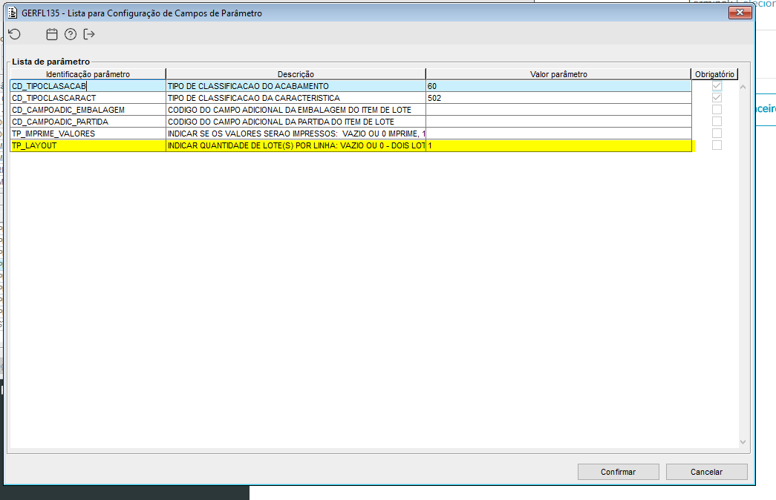Click the exit arrow toolbar icon
776x500 pixels.
(x=89, y=34)
